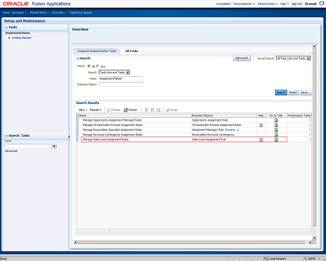Open the Task Lists and Tasks search dropdown
This screenshot has width=326, height=261.
(128, 72)
